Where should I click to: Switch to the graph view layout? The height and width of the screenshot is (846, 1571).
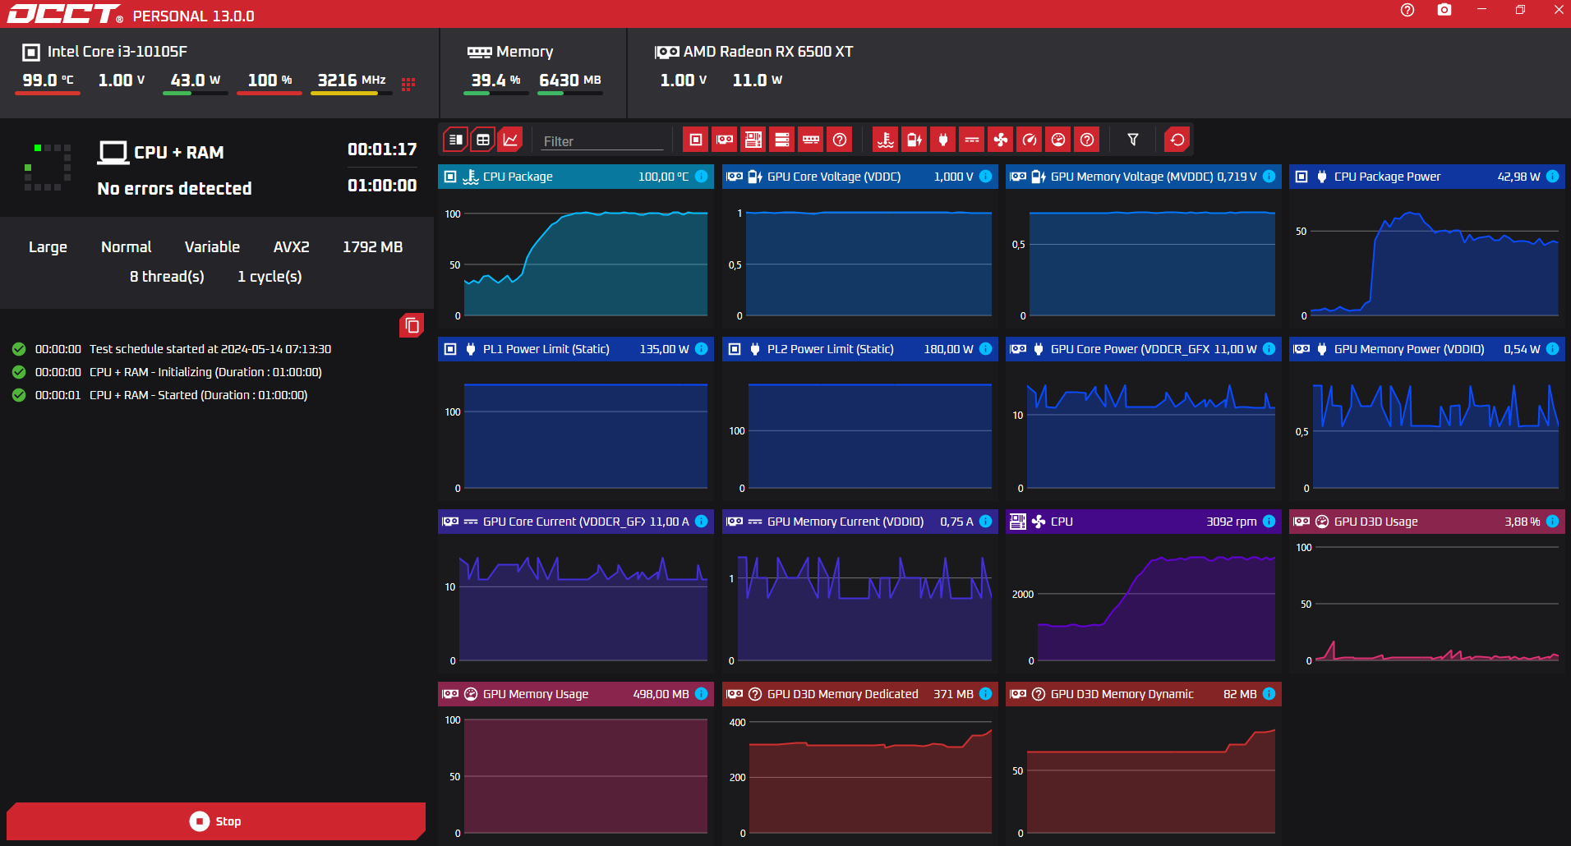pos(510,140)
